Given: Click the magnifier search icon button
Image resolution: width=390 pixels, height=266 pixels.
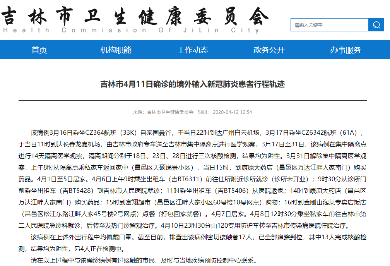Looking at the screenshot, I should click(376, 25).
